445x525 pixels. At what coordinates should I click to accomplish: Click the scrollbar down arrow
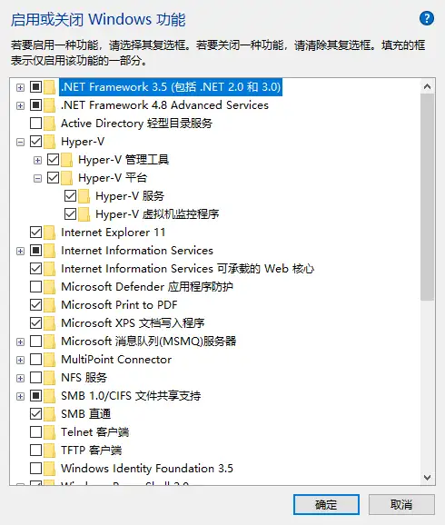(427, 477)
